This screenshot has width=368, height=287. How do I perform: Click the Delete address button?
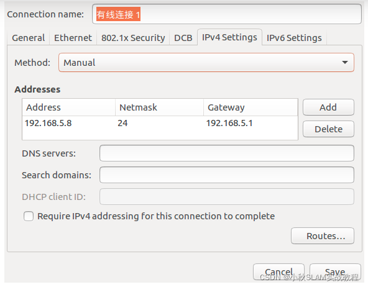tap(328, 129)
